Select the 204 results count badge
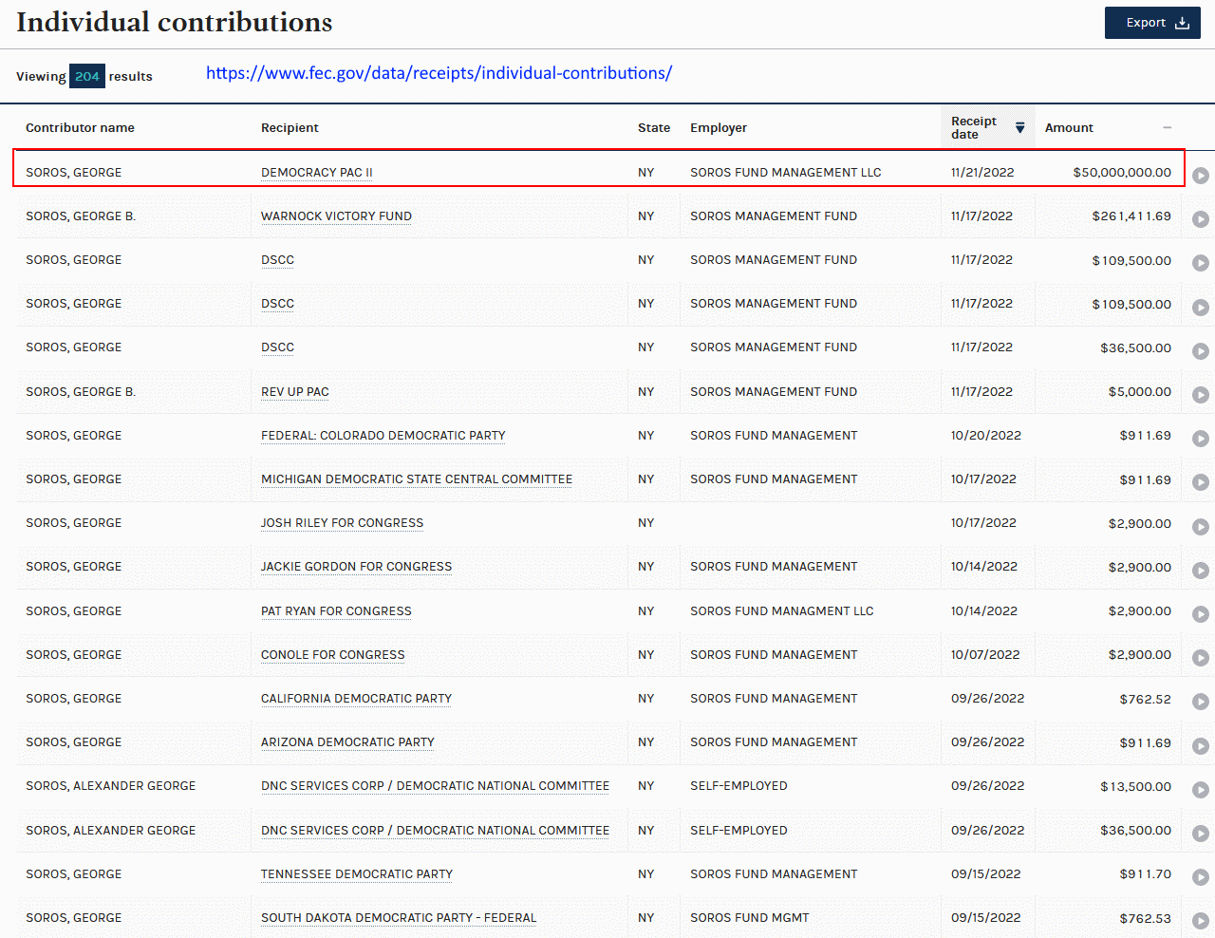 (x=87, y=77)
